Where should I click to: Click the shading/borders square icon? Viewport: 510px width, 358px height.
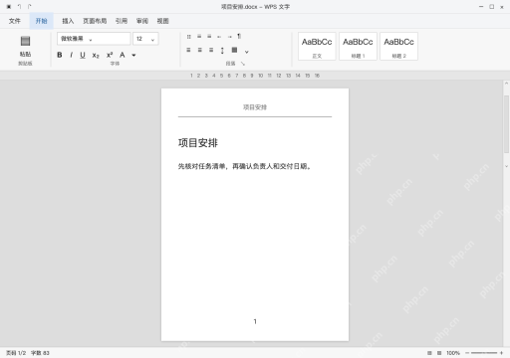[234, 50]
